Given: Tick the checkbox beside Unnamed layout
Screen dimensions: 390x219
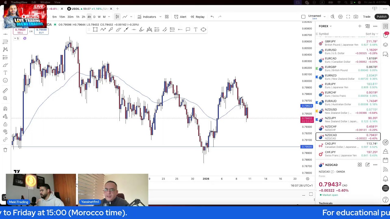Looking at the screenshot, I should 303,17.
